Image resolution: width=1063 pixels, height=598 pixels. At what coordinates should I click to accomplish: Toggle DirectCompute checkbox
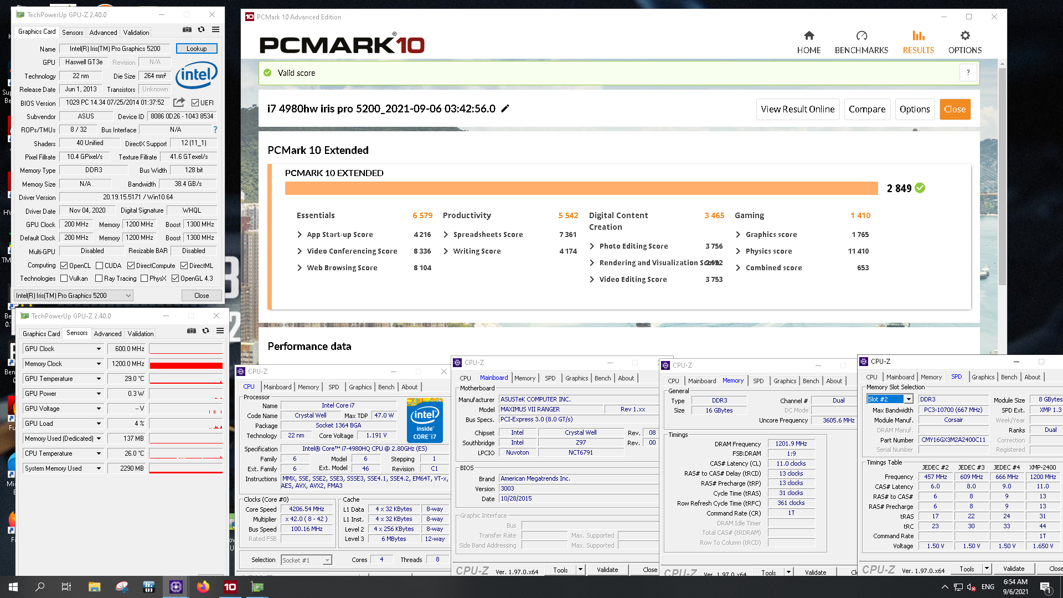131,266
